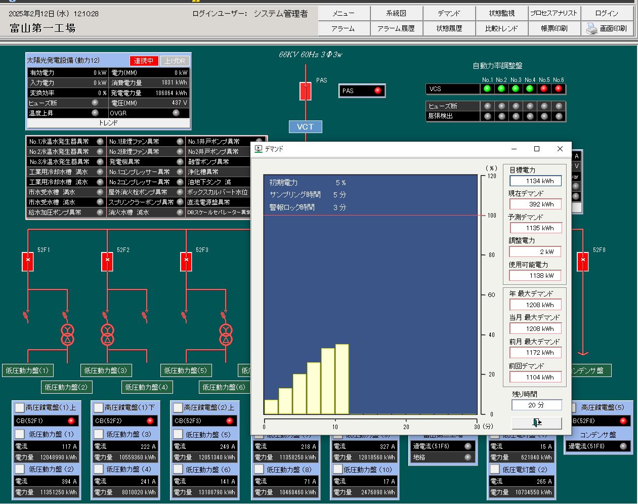Click the VCS No.2 green lamp
This screenshot has height=504, width=638.
501,89
